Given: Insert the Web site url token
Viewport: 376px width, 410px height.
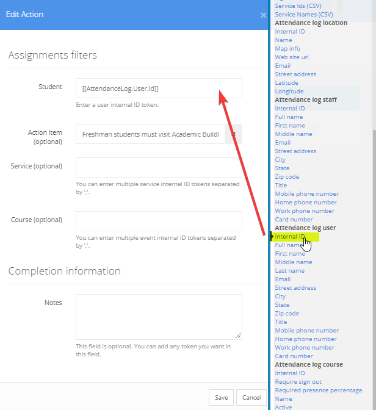Looking at the screenshot, I should (x=292, y=57).
